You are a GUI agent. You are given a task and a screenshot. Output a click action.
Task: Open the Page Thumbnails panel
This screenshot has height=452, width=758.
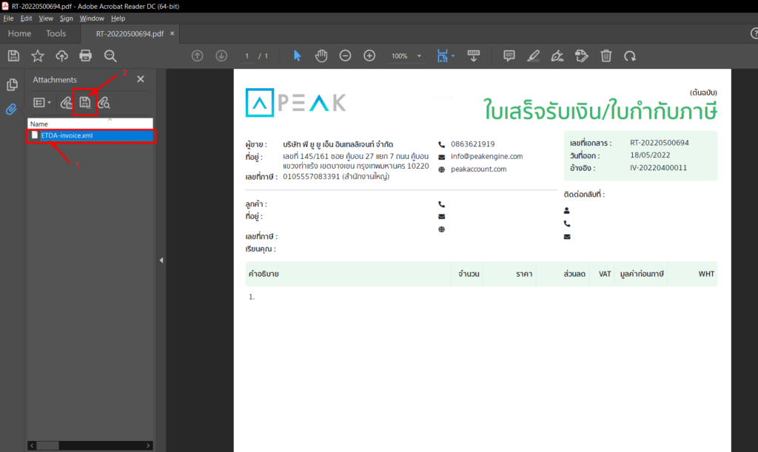click(10, 84)
